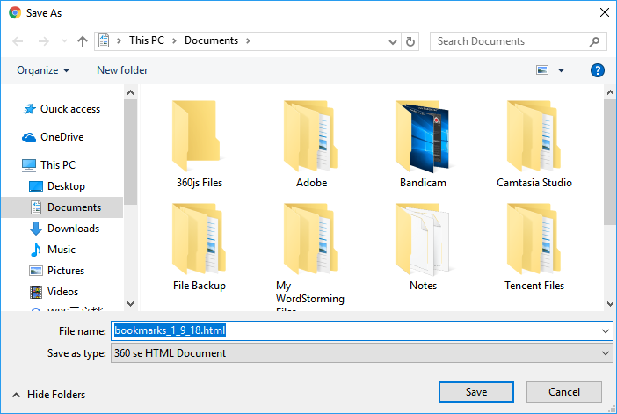Click New folder in the toolbar
The height and width of the screenshot is (414, 617).
point(122,70)
